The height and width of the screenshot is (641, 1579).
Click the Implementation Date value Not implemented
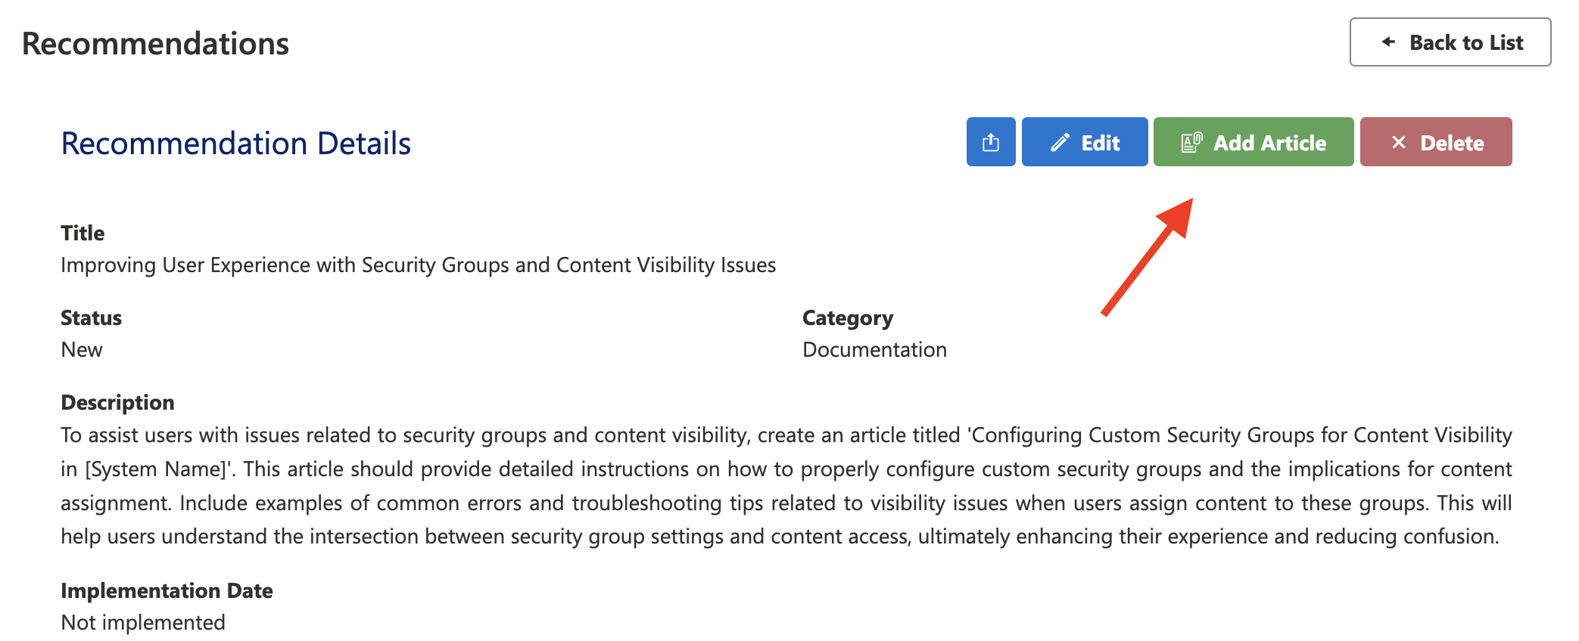[142, 622]
